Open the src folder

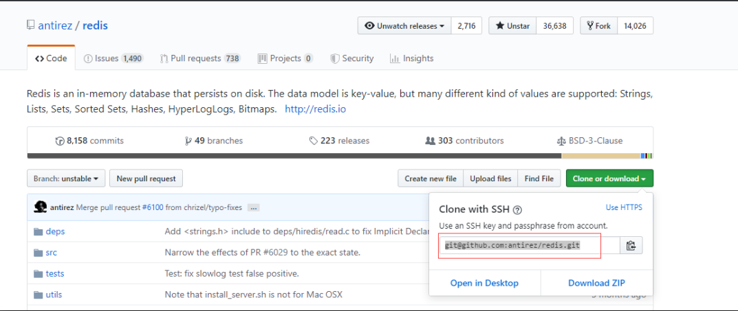[52, 252]
